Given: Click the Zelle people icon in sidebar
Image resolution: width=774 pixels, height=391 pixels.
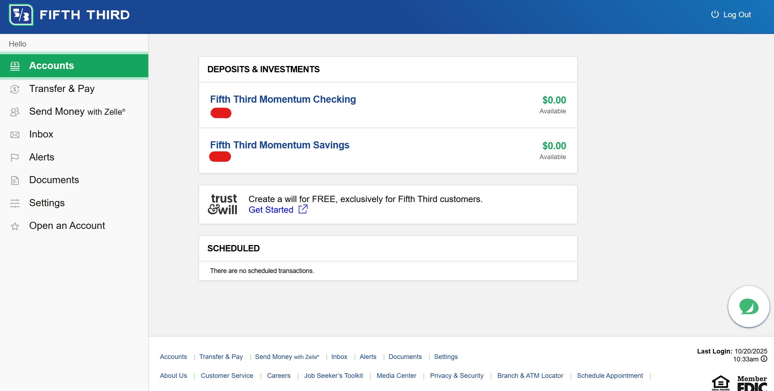Looking at the screenshot, I should pyautogui.click(x=15, y=112).
